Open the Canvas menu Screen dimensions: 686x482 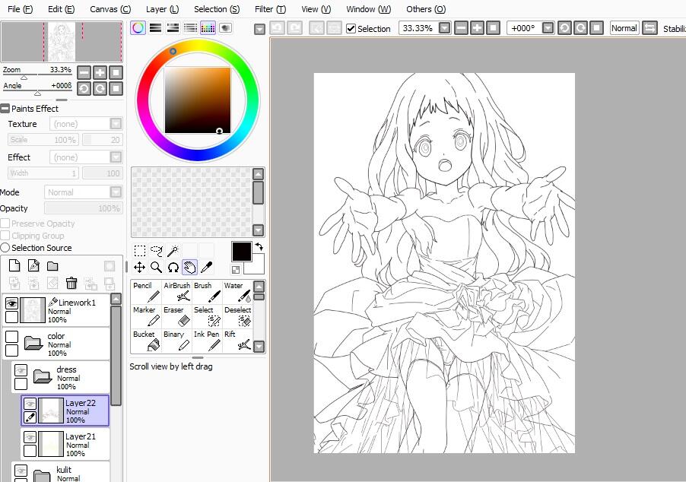click(110, 9)
